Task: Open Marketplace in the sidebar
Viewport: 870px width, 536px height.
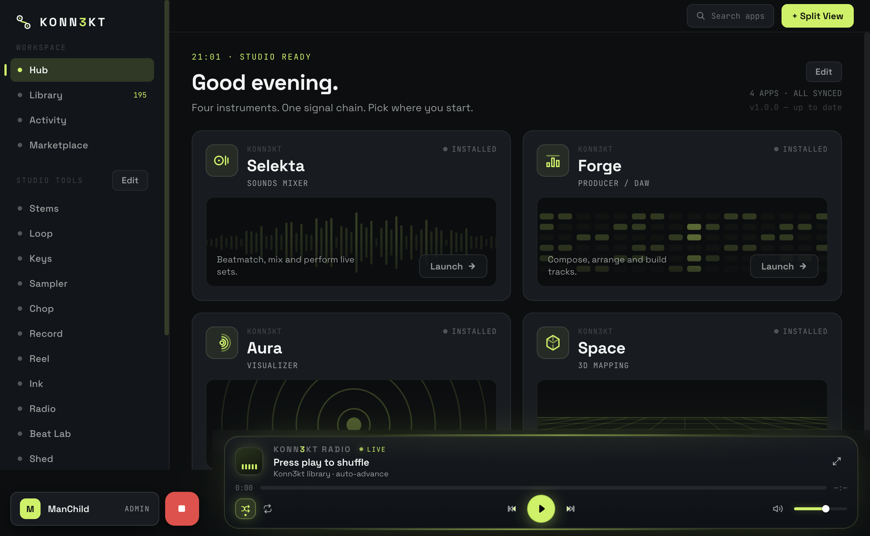Action: (x=82, y=145)
